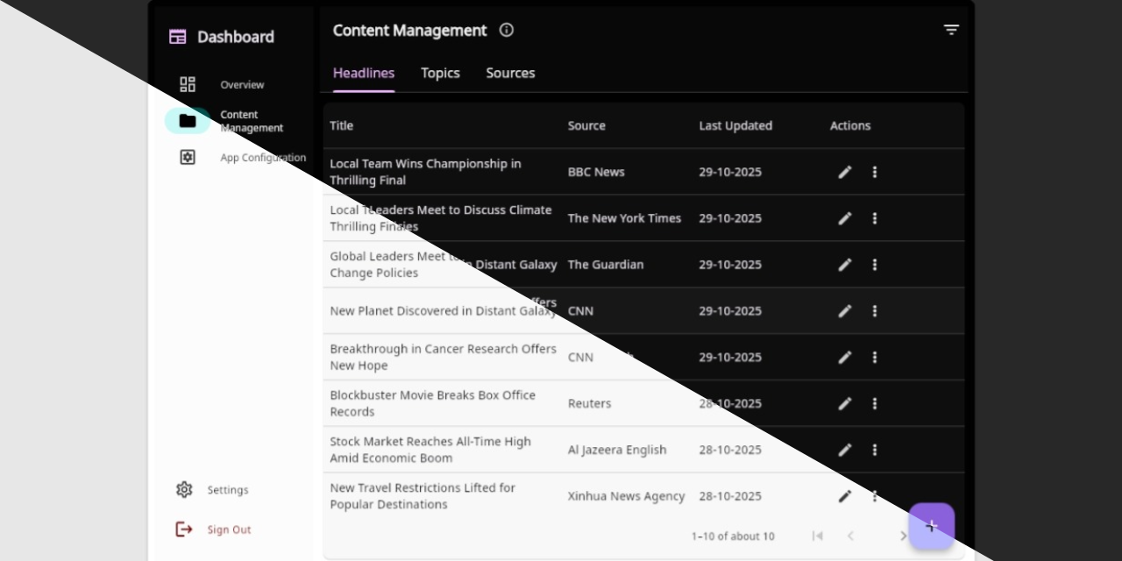Open more options for The New York Times row
Screen dimensions: 1122x561
874,218
